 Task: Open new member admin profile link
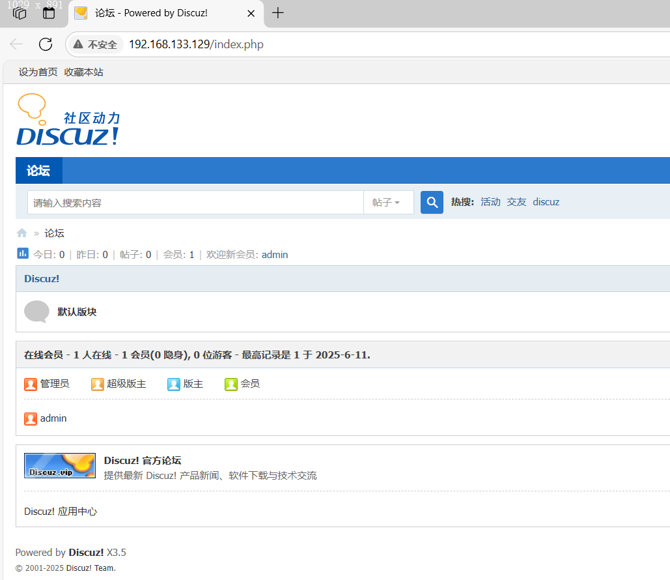point(275,255)
